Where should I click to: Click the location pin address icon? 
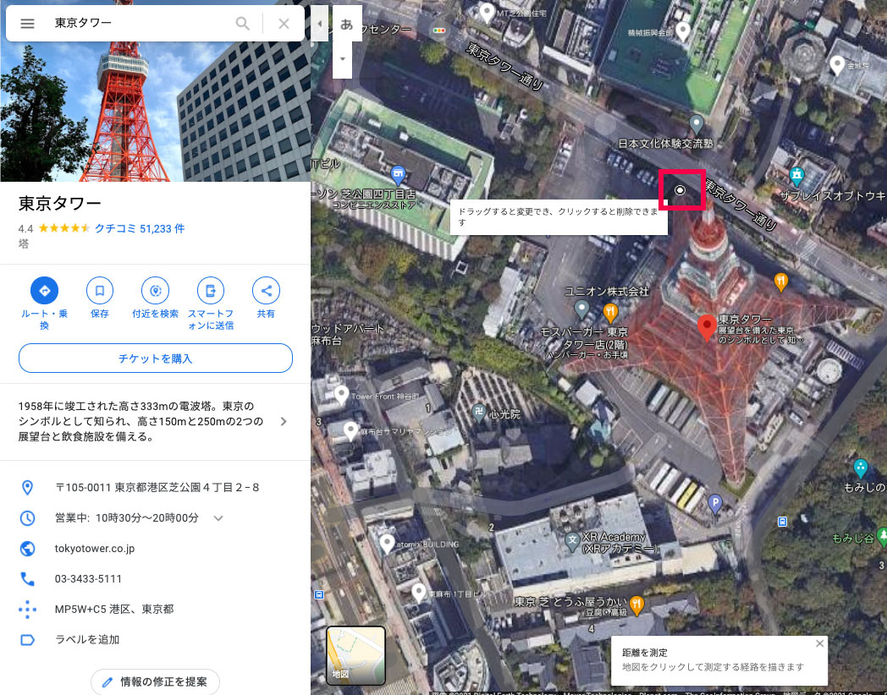[x=27, y=488]
